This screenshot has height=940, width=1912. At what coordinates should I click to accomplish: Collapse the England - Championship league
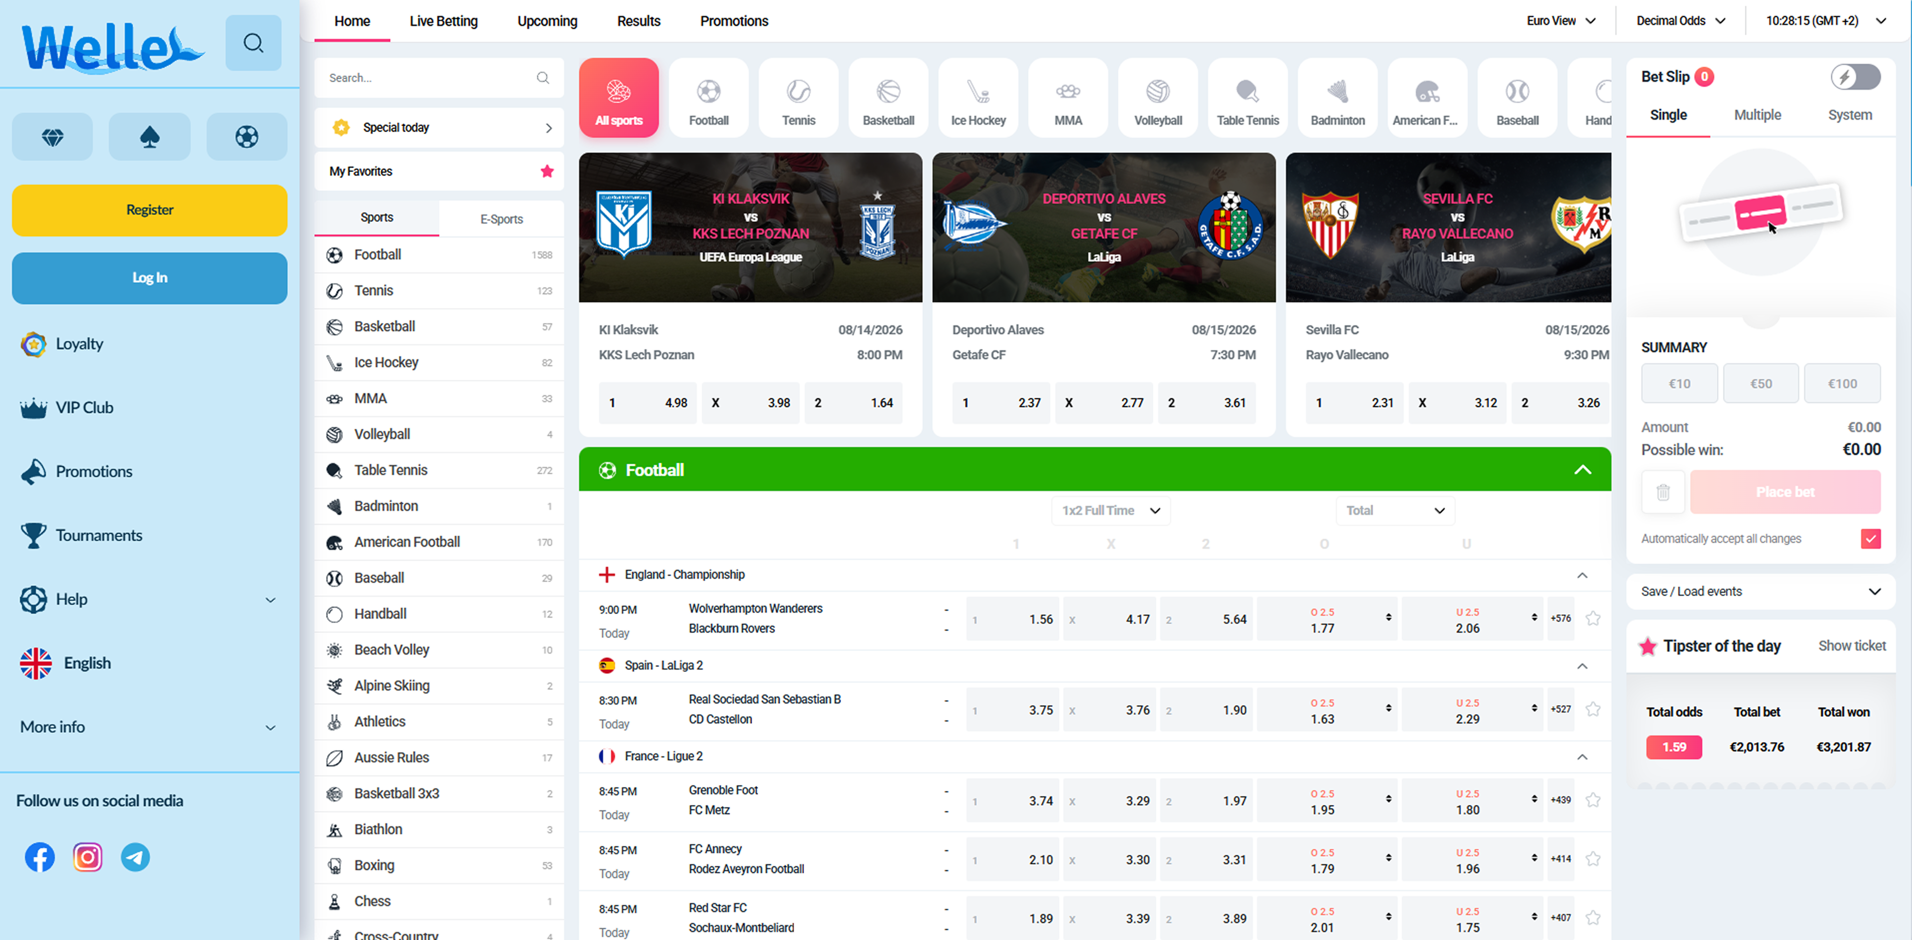click(1582, 575)
